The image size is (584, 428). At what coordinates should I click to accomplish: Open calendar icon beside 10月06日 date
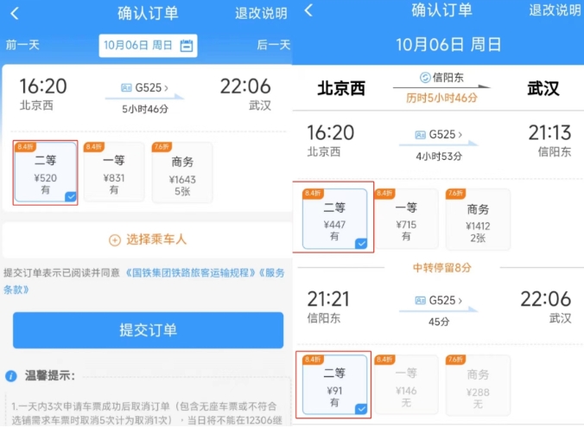pos(187,46)
